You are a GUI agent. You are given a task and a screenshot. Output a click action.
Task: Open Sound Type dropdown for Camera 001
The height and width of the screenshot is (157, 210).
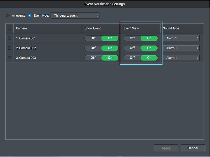tap(181, 38)
